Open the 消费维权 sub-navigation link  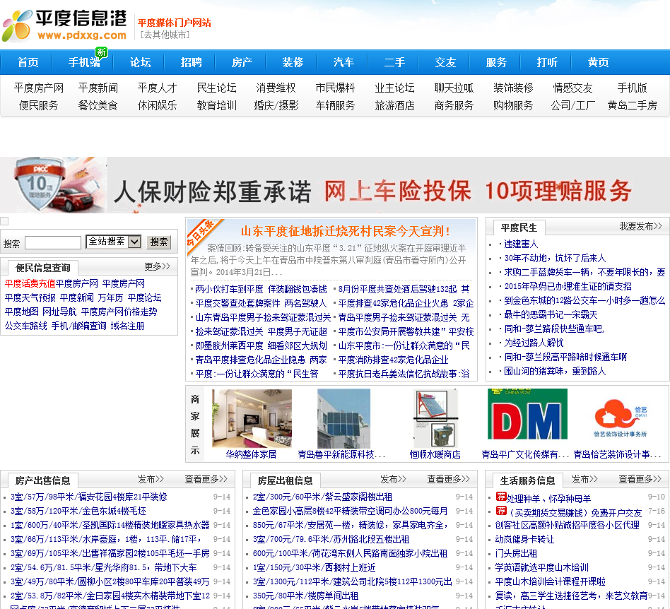[x=276, y=88]
